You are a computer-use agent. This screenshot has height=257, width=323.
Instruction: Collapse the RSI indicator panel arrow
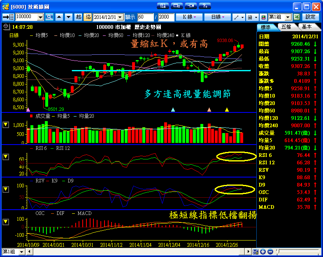5,157
